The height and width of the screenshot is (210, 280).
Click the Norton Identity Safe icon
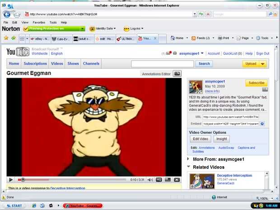[x=92, y=28]
